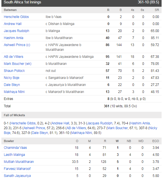Screen dimensions: 163x180
Task: Click Lasith Malinga bowler link
Action: 14,155
